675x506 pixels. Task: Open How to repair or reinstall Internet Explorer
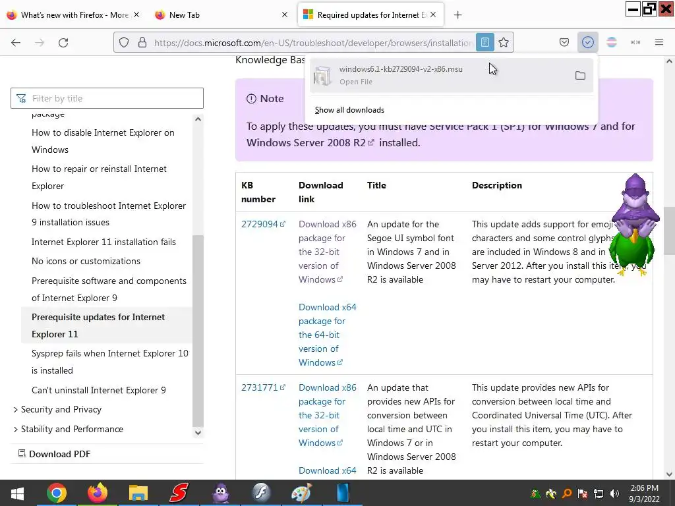coord(99,177)
